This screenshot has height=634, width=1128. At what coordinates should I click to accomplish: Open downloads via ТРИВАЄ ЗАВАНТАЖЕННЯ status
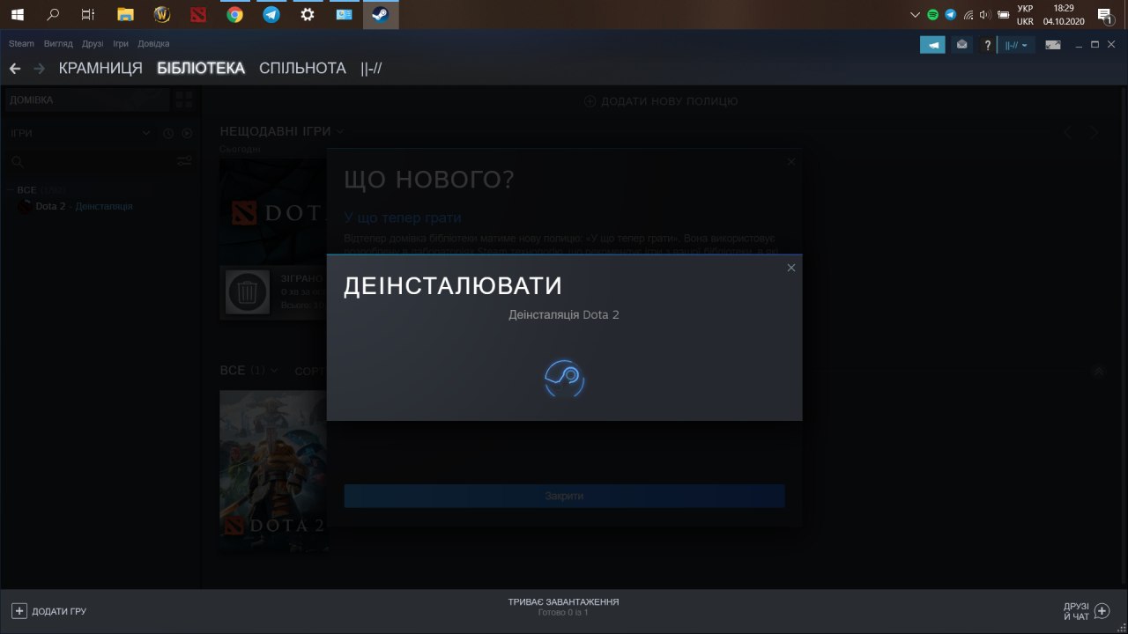tap(564, 602)
